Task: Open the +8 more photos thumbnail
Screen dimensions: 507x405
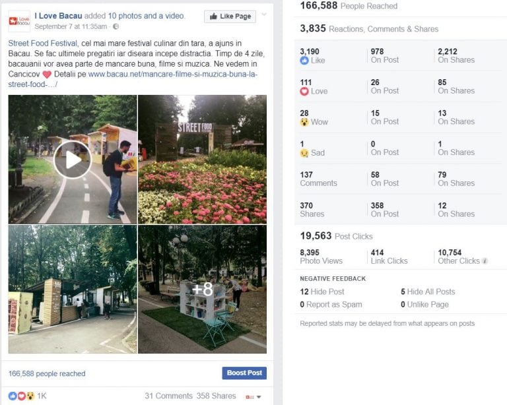Action: 203,290
